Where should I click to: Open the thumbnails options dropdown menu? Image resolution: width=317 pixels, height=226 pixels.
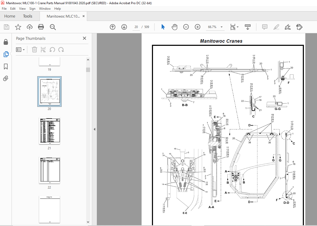tap(20, 49)
